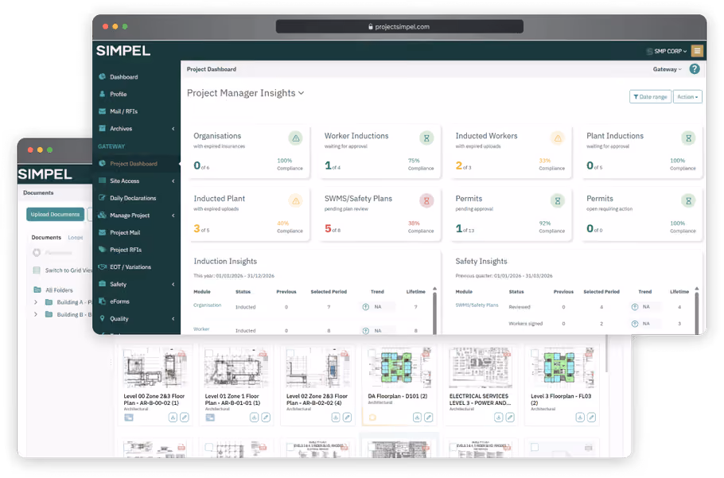Tick the checkbox on Level 00 Zone 2&3 card

(x=128, y=353)
